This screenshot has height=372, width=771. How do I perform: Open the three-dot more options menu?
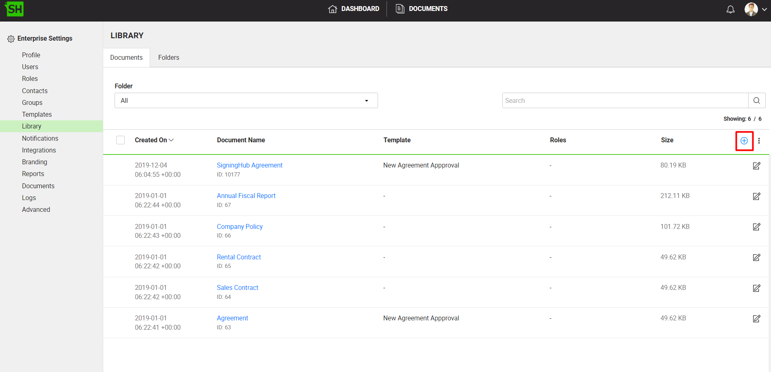coord(759,141)
